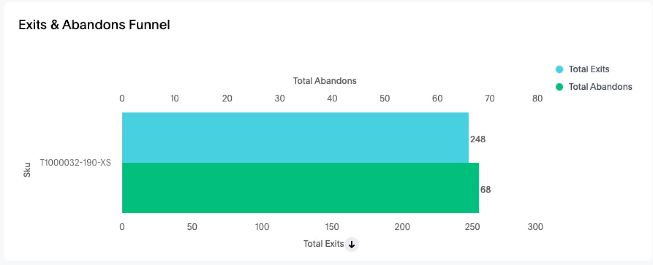Click the Exits & Abandons Funnel title

(94, 25)
